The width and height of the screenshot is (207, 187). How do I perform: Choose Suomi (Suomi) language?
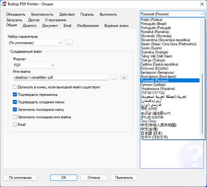(170, 48)
